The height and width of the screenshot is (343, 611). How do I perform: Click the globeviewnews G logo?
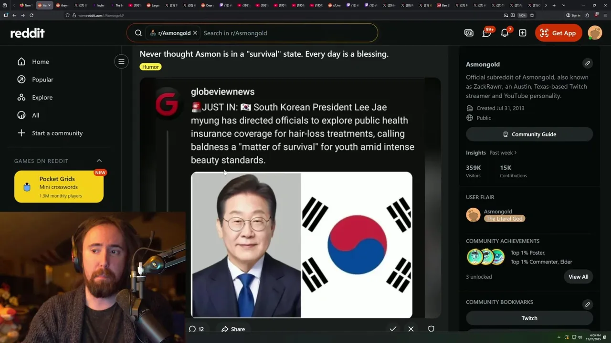coord(167,104)
